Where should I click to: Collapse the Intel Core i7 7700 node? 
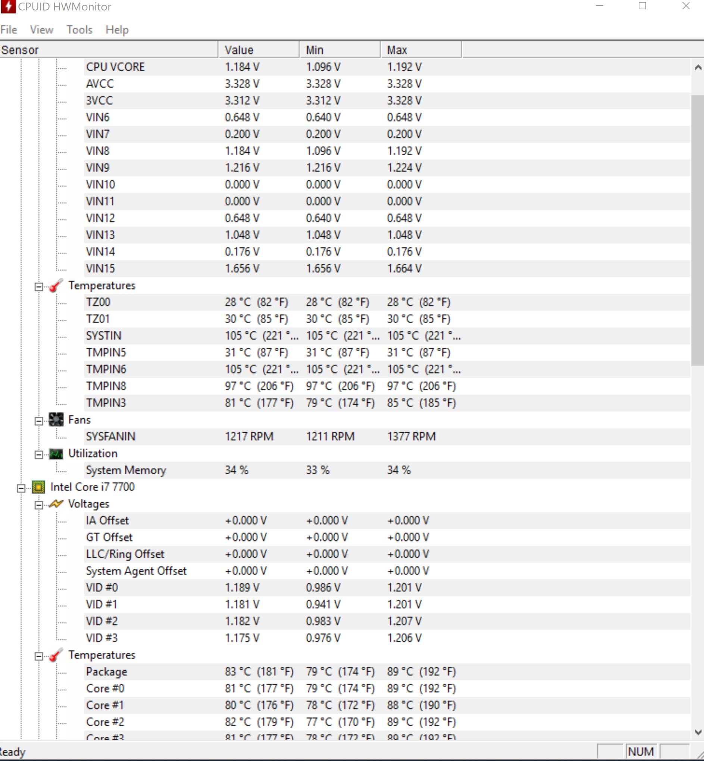[x=21, y=488]
